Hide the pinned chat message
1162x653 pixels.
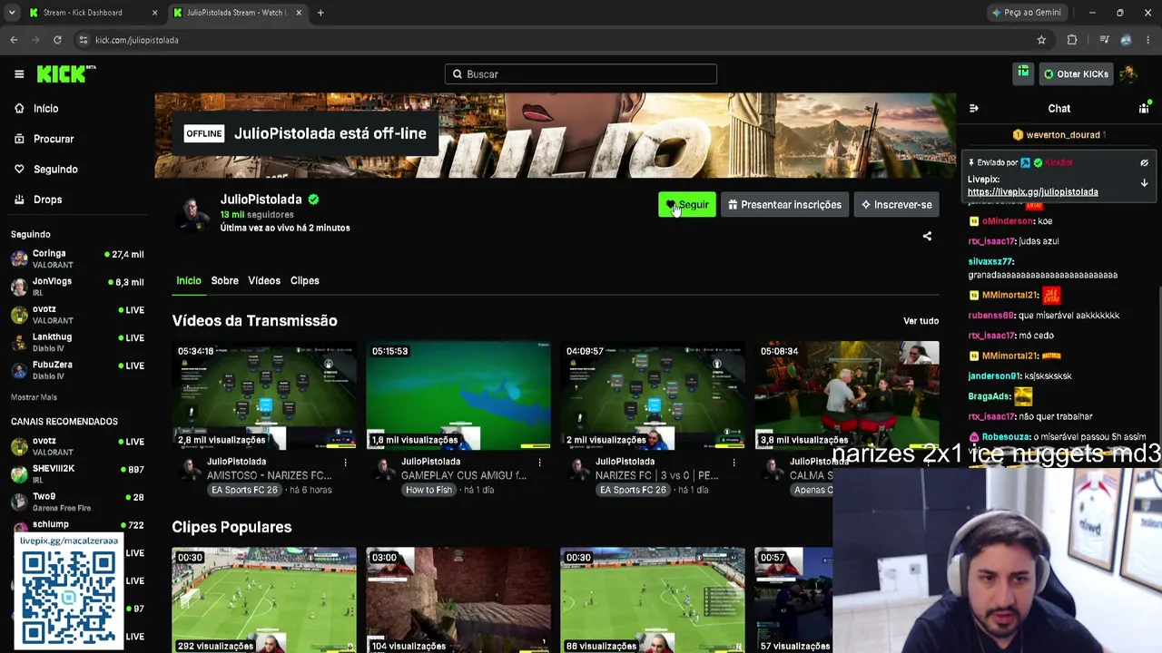coord(1144,163)
